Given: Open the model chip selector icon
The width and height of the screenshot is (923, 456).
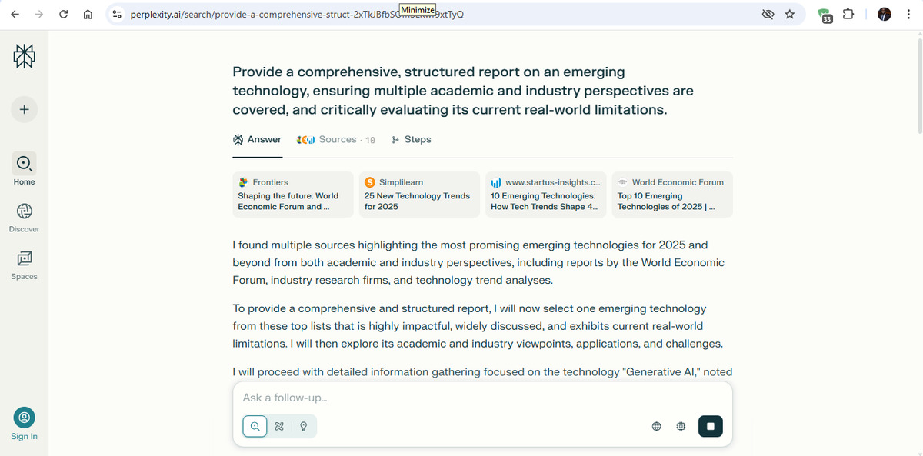Looking at the screenshot, I should (681, 426).
